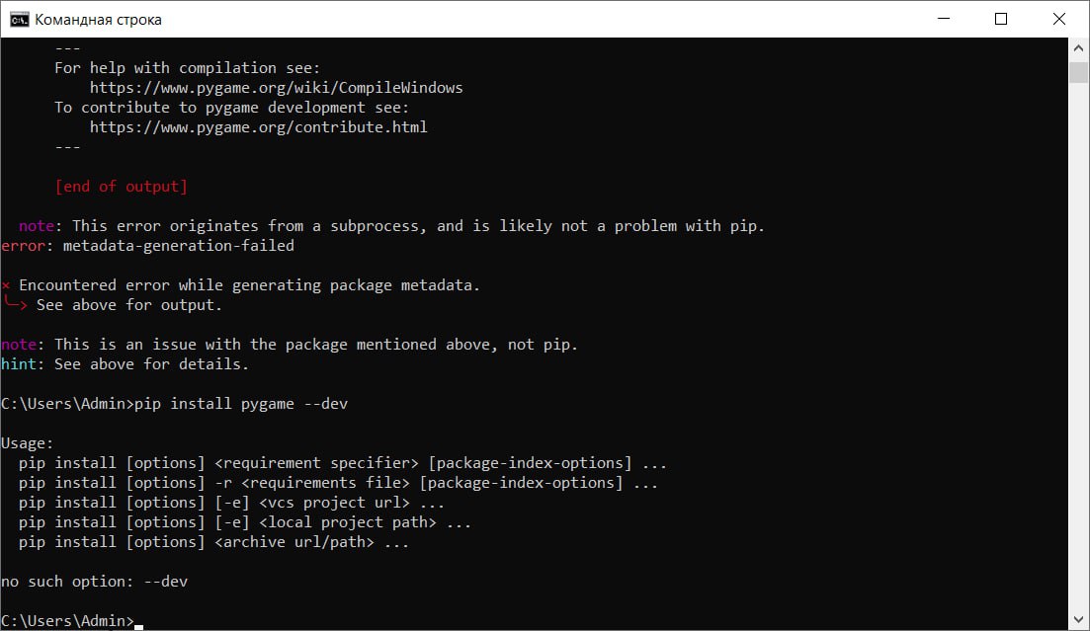Click the scrollbar up arrow
This screenshot has height=631, width=1090.
(x=1079, y=48)
